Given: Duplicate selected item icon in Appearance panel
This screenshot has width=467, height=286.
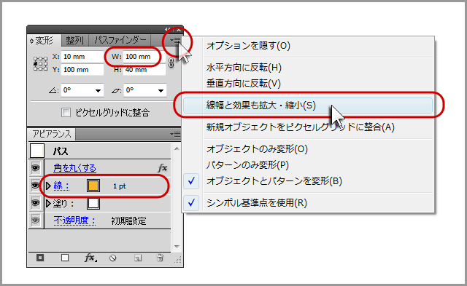Looking at the screenshot, I should [138, 258].
